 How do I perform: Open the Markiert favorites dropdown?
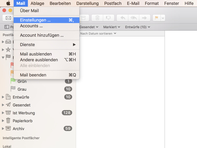pos(112,27)
